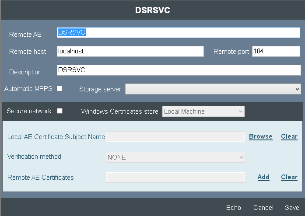
Task: Click the Automatic MPPS label text
Action: click(x=28, y=89)
